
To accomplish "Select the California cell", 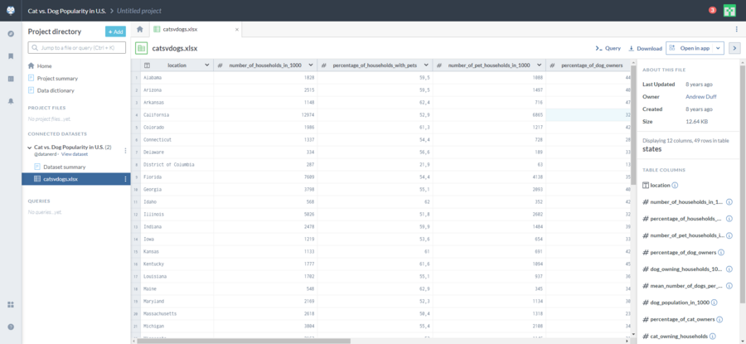I will pyautogui.click(x=177, y=114).
